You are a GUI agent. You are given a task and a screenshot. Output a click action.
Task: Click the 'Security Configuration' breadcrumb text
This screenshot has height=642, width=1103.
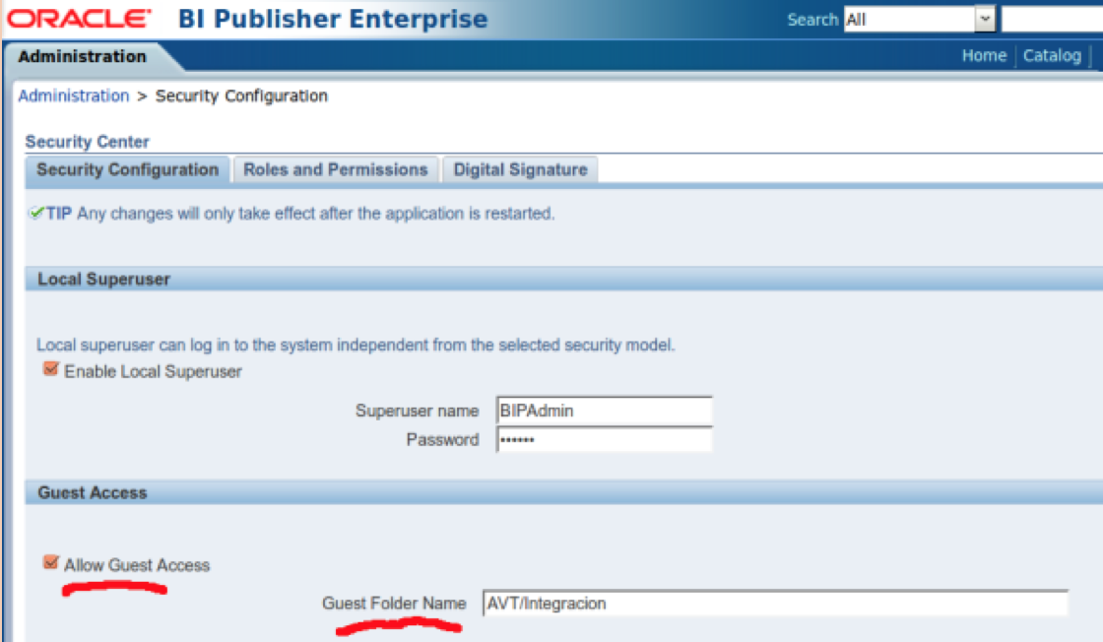pos(241,96)
